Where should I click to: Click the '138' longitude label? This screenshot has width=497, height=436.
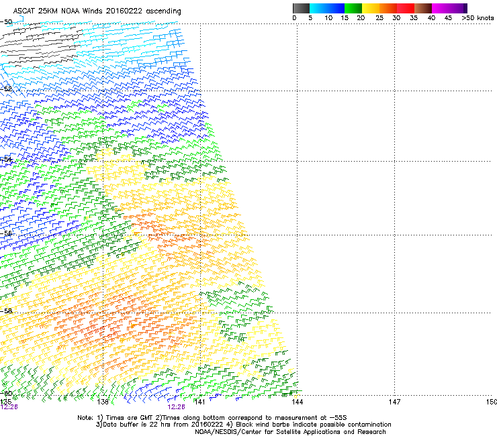[103, 402]
